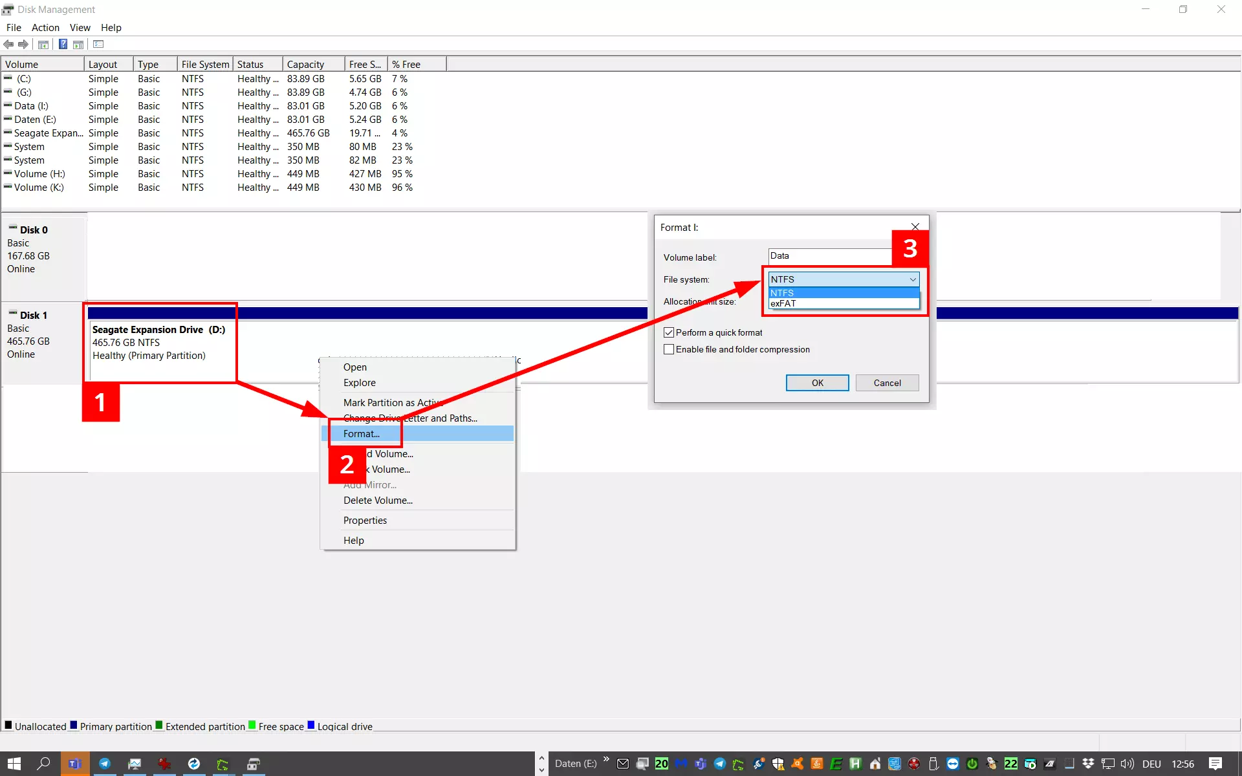The width and height of the screenshot is (1242, 776).
Task: Click the Windows Security shield tray icon
Action: [x=778, y=764]
